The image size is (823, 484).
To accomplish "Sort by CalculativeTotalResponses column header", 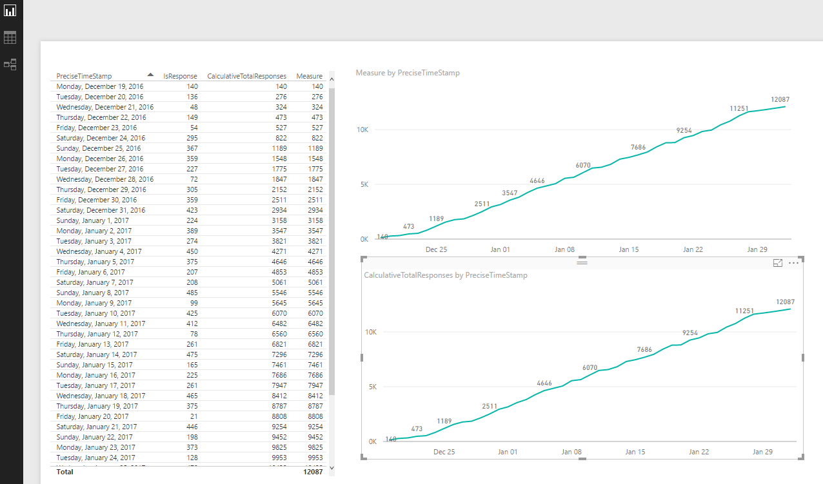I will [246, 76].
